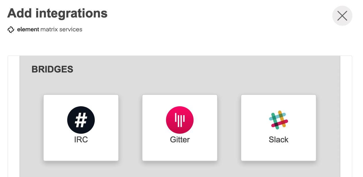Viewport: 363px width, 177px height.
Task: Click the colorful Slack logo icon
Action: click(x=279, y=119)
